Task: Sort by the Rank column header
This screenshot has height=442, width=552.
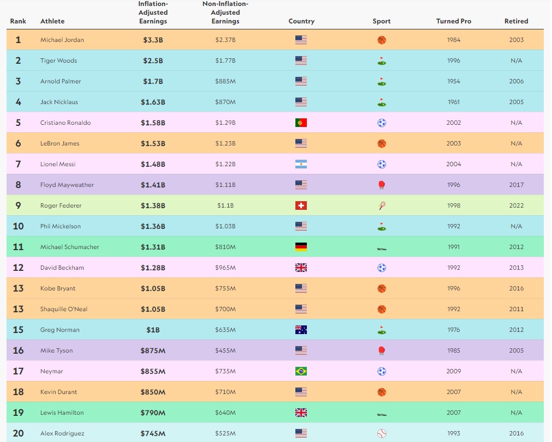Action: [18, 21]
